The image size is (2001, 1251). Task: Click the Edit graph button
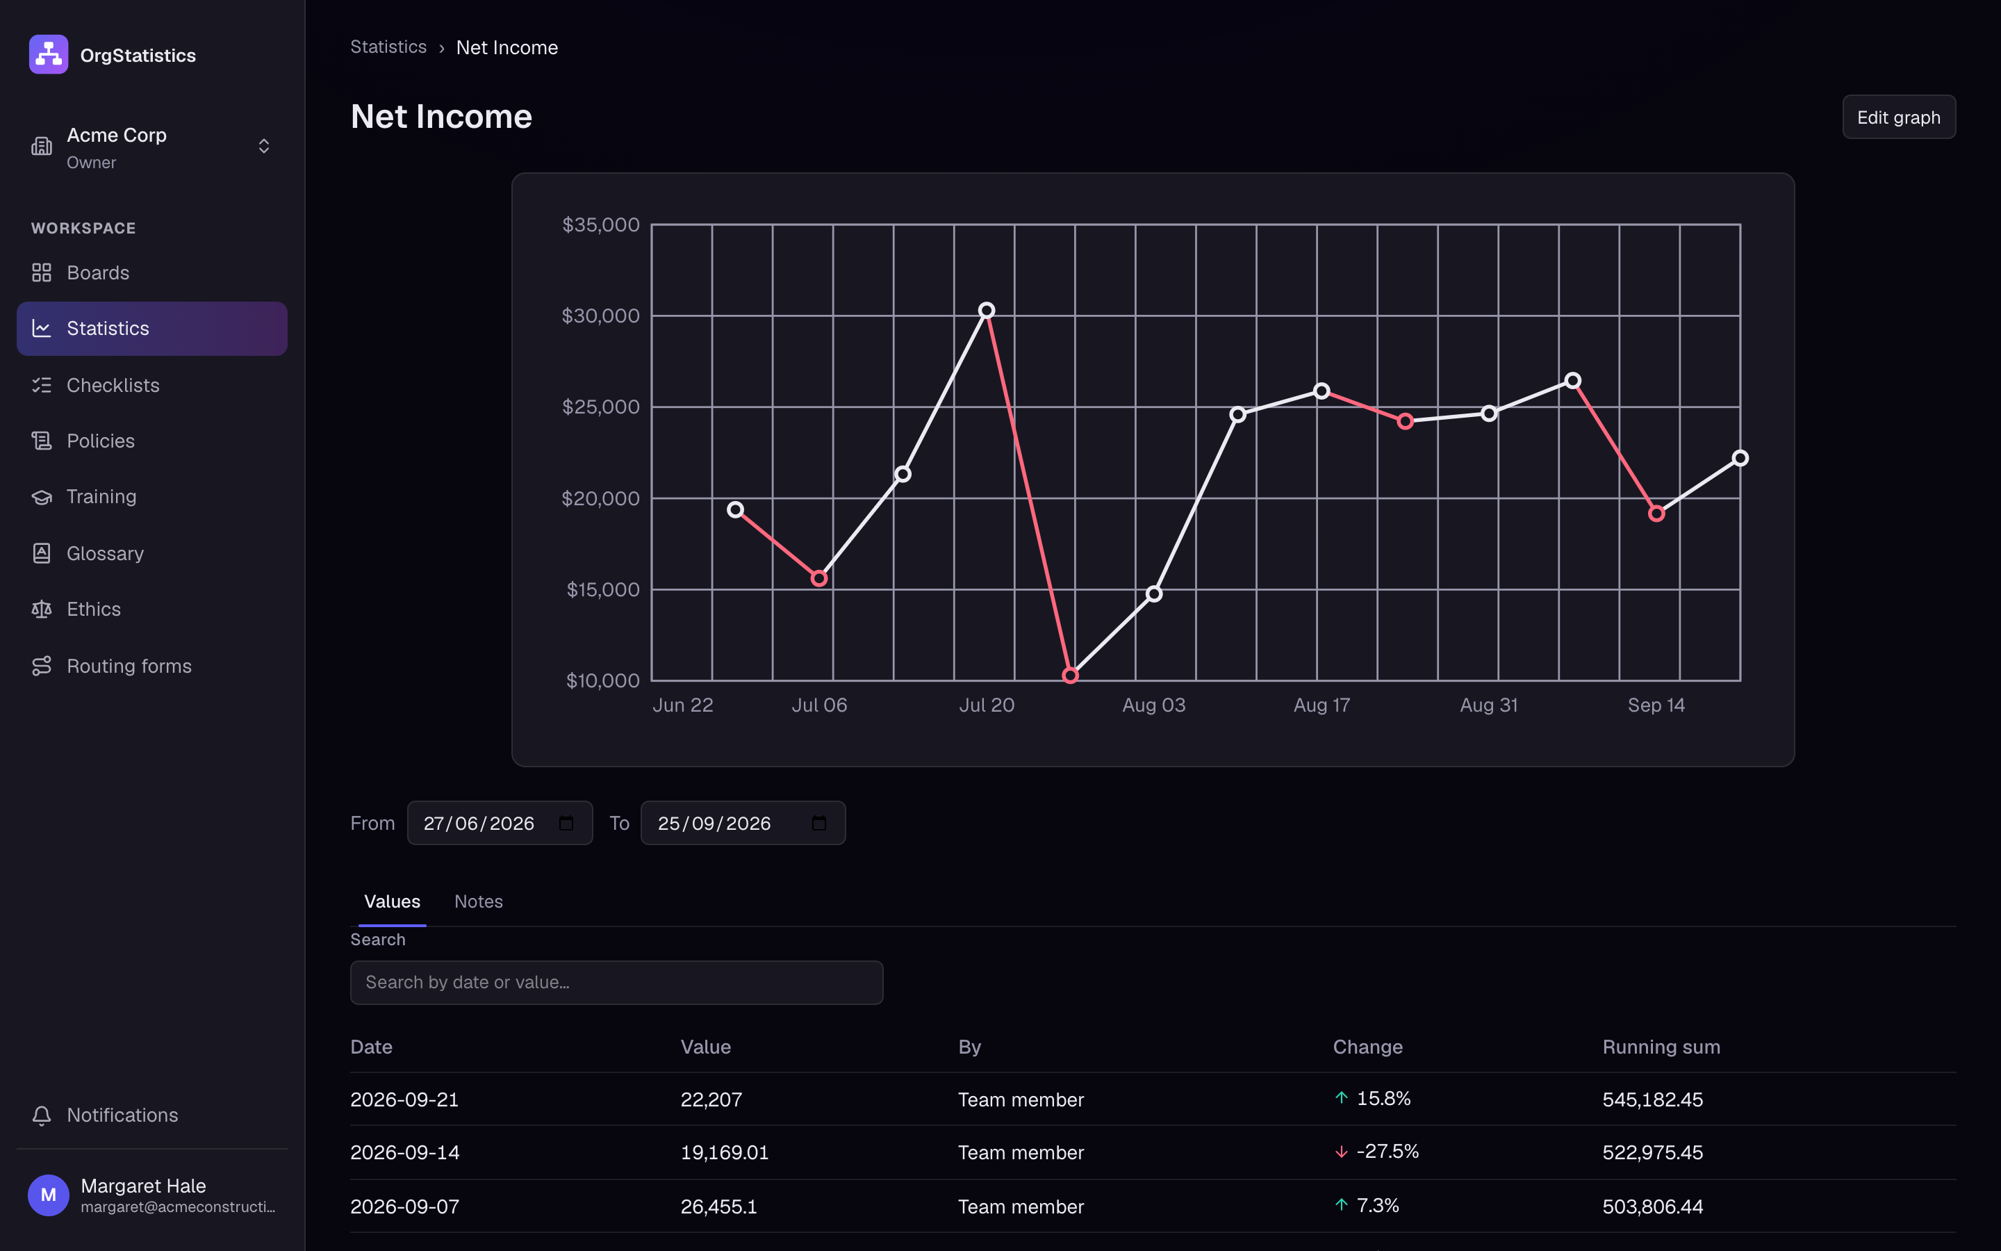click(x=1898, y=117)
